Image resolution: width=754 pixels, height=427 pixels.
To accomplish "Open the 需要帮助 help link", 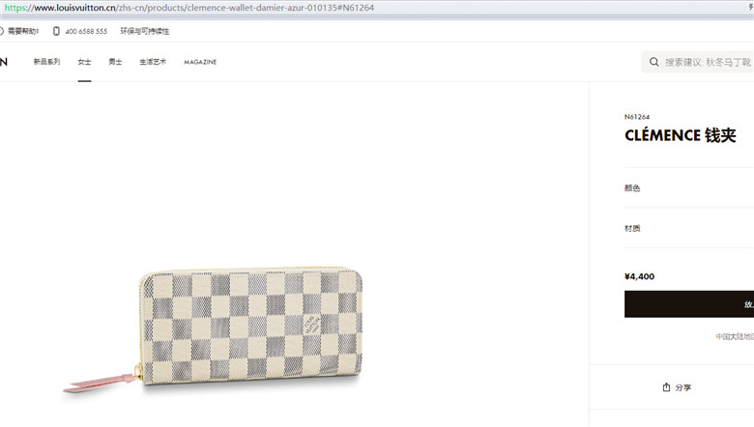I will [23, 31].
